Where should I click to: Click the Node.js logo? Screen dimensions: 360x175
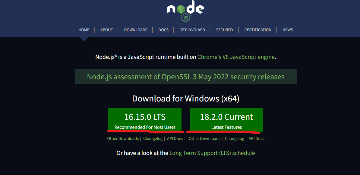click(x=185, y=11)
